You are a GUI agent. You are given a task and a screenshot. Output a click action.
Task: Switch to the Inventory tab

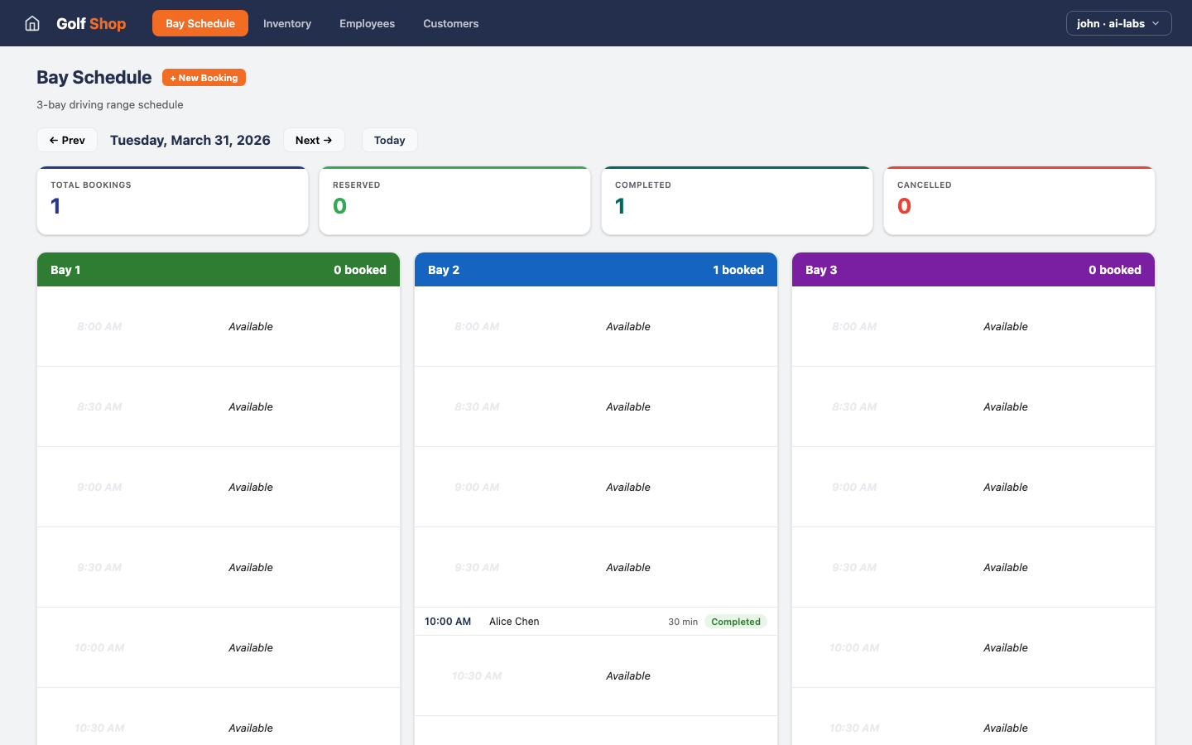pyautogui.click(x=287, y=23)
